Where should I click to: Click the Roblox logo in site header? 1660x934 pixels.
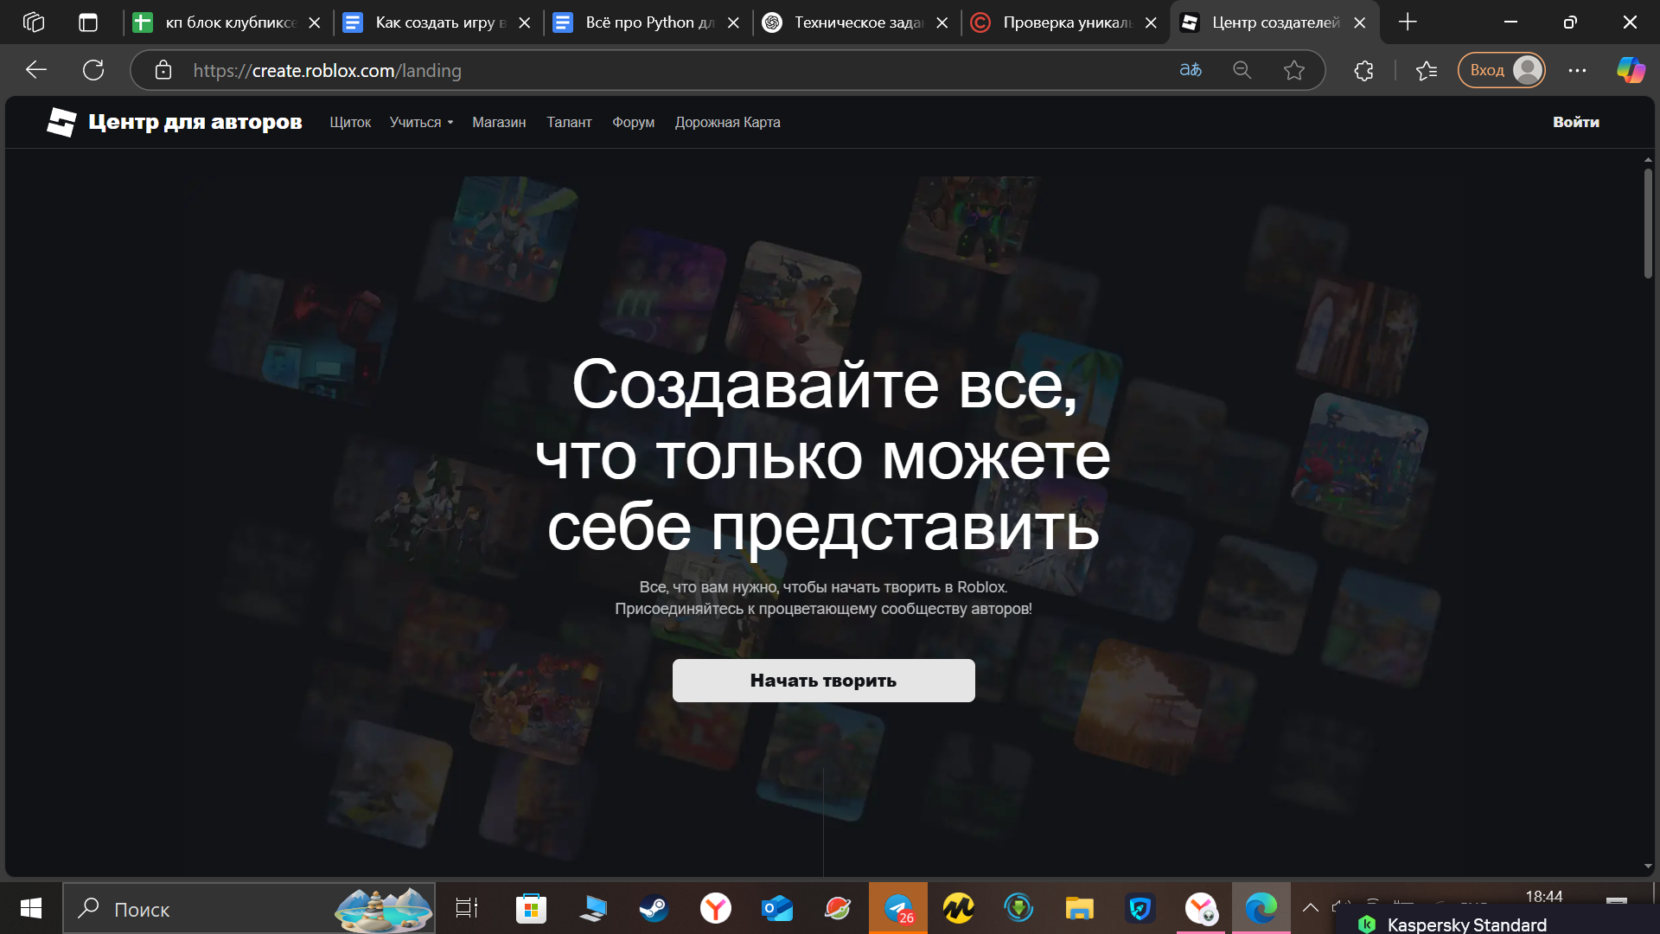(x=61, y=122)
